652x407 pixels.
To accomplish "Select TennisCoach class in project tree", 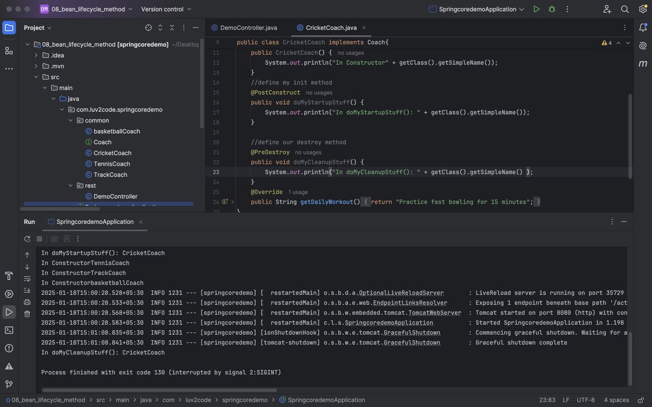I will 111,164.
